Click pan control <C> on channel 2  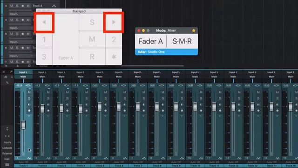(x=47, y=85)
